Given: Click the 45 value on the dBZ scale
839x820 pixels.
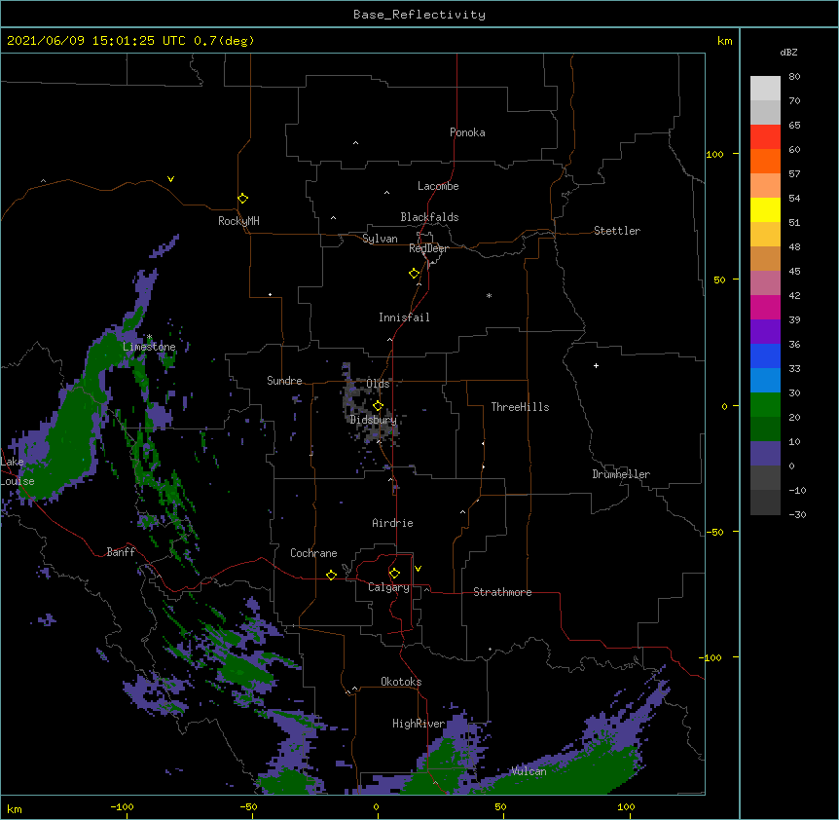Looking at the screenshot, I should click(794, 272).
